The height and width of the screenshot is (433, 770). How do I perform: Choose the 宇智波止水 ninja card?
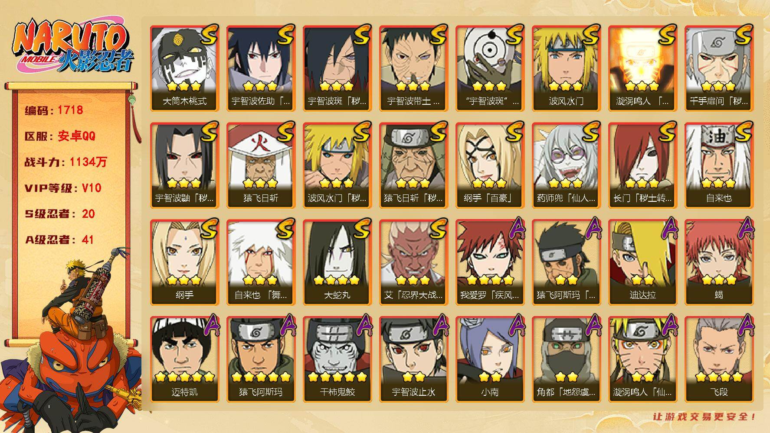[x=413, y=359]
